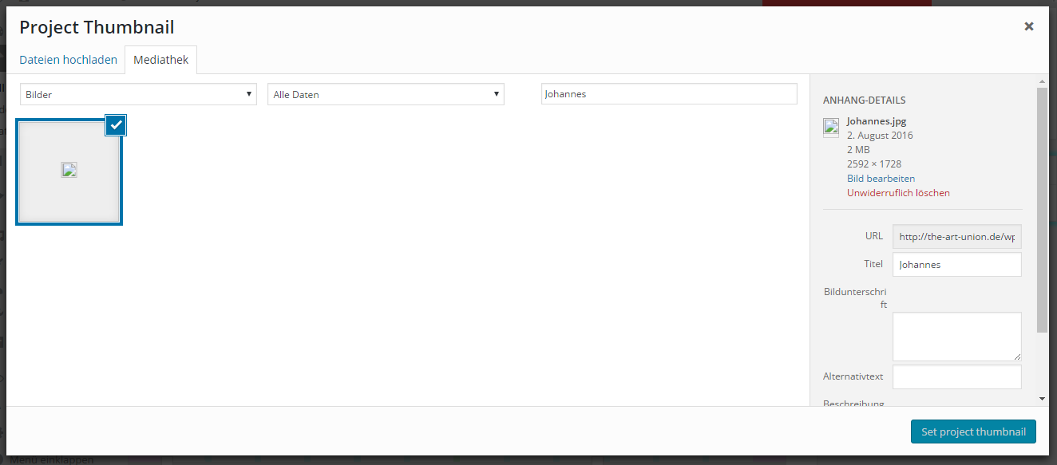
Task: Click the Johannes.jpg preview icon in attachment details
Action: [831, 127]
